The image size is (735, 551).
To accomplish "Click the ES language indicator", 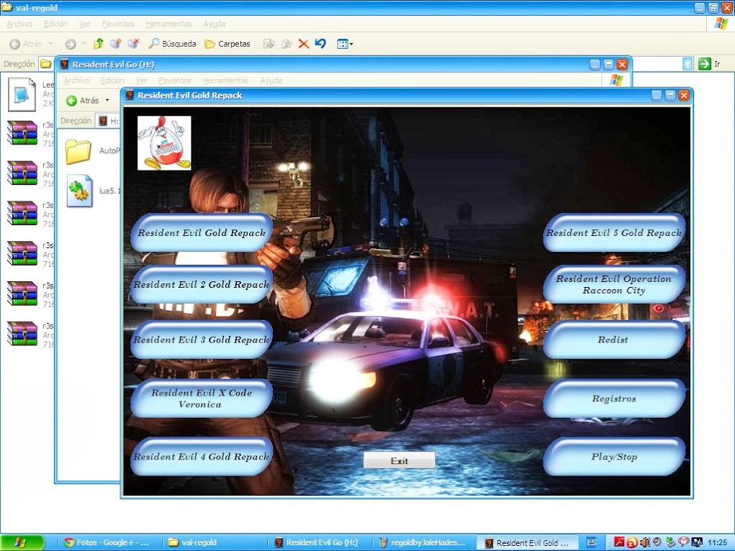I will coord(592,542).
